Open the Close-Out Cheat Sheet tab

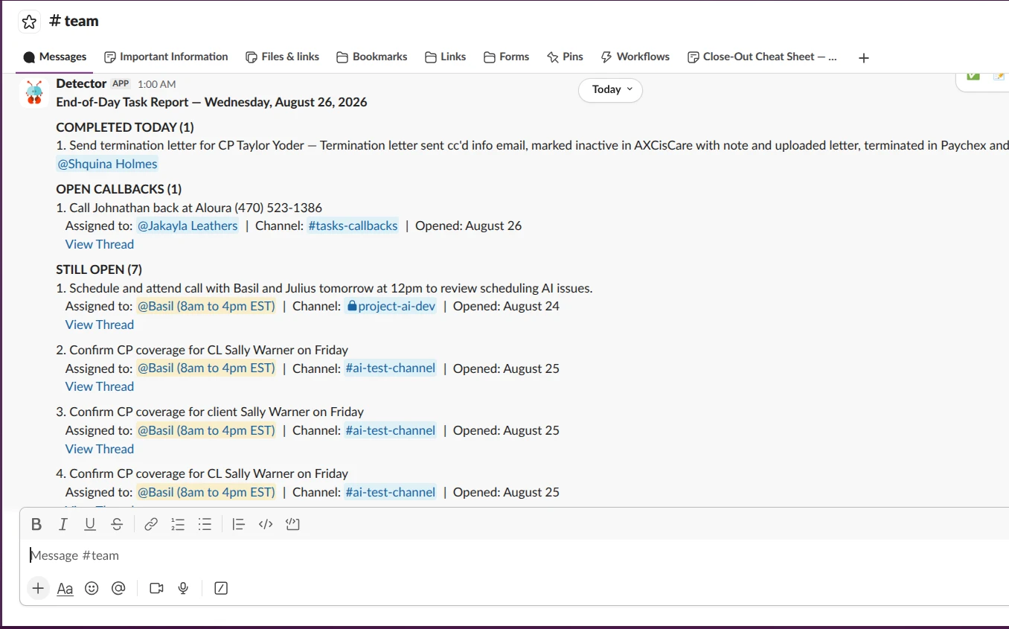click(x=762, y=57)
